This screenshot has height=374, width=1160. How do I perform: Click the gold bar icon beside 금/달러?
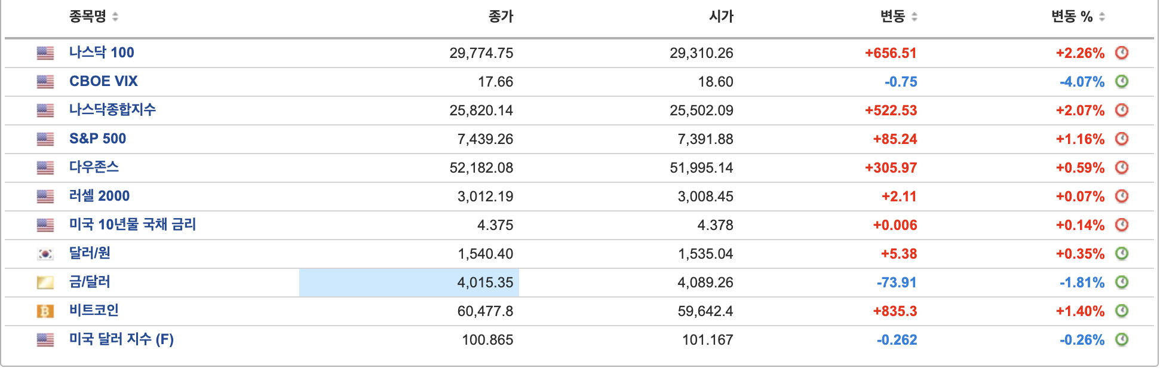[x=45, y=283]
